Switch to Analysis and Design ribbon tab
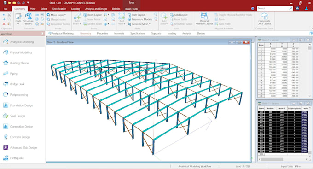Screen dimensions: 313x169 [96, 9]
